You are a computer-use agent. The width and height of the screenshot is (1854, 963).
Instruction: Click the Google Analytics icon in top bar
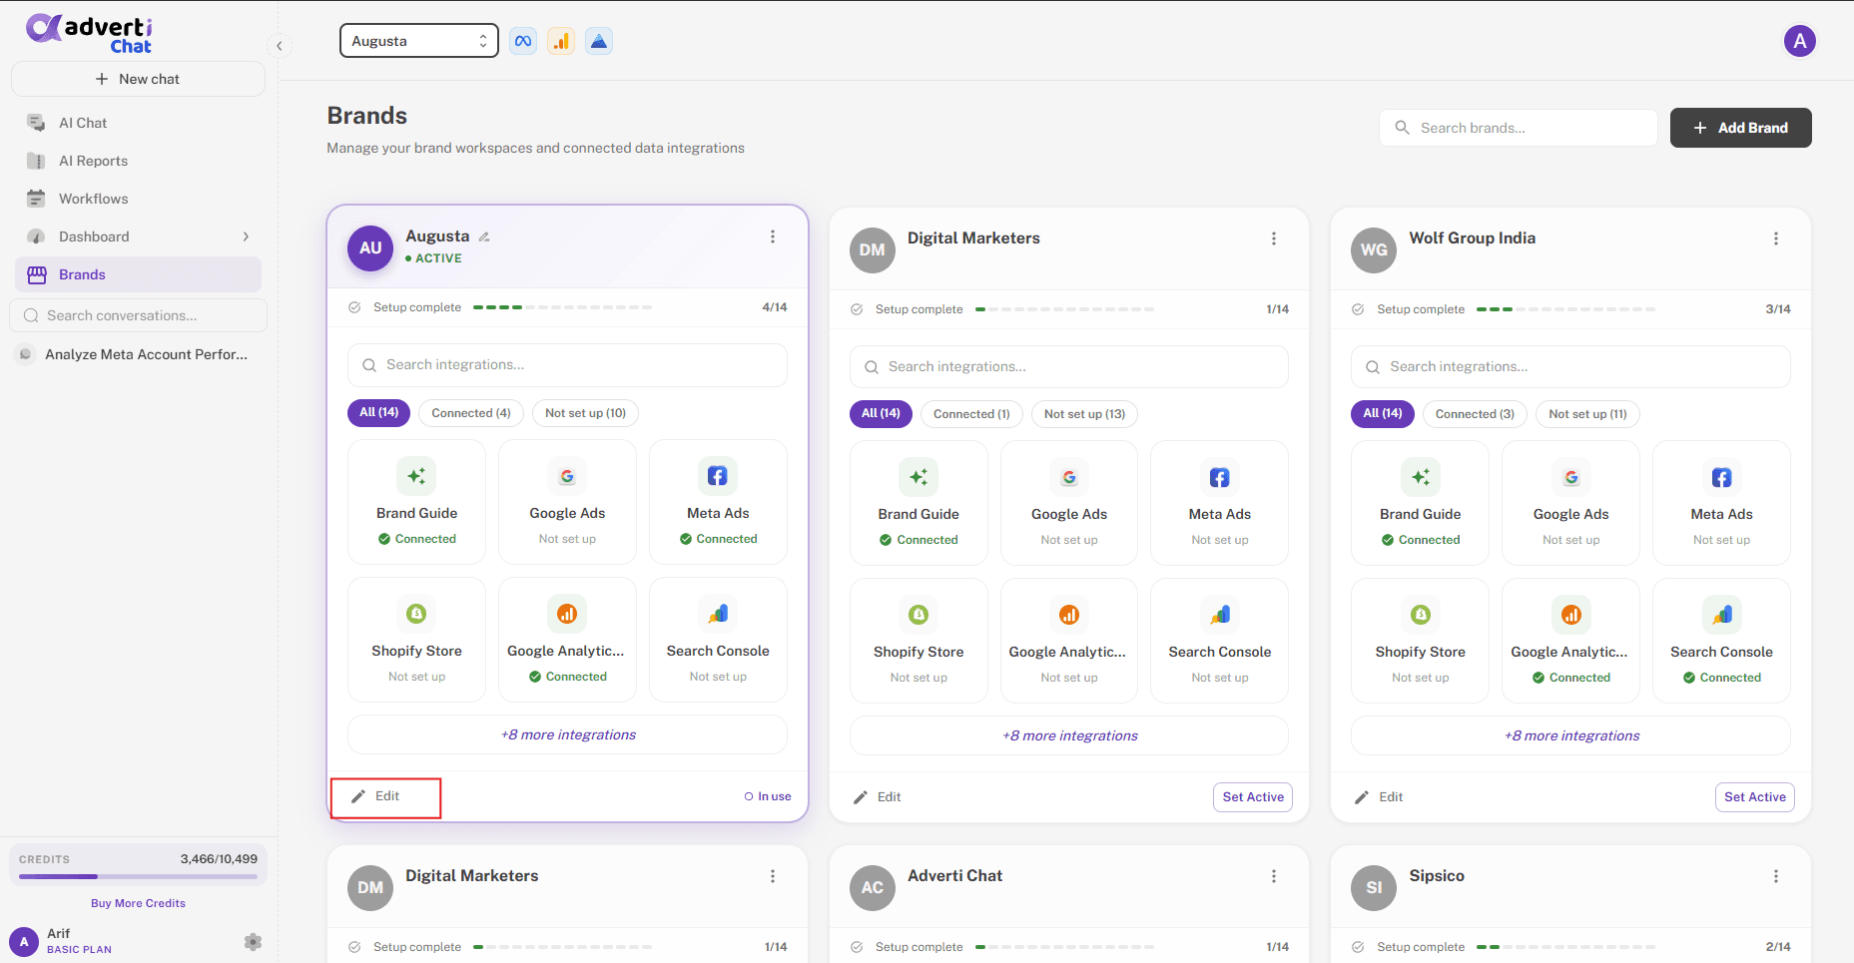[x=561, y=41]
